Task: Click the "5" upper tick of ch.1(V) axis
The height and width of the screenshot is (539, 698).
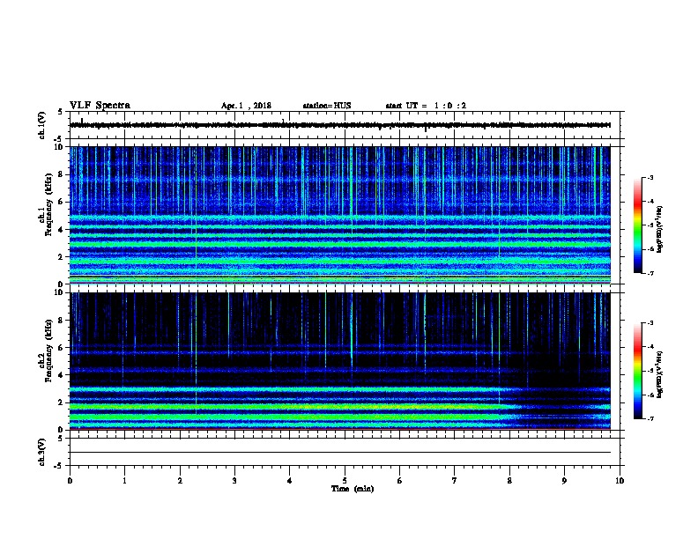Action: coord(60,112)
